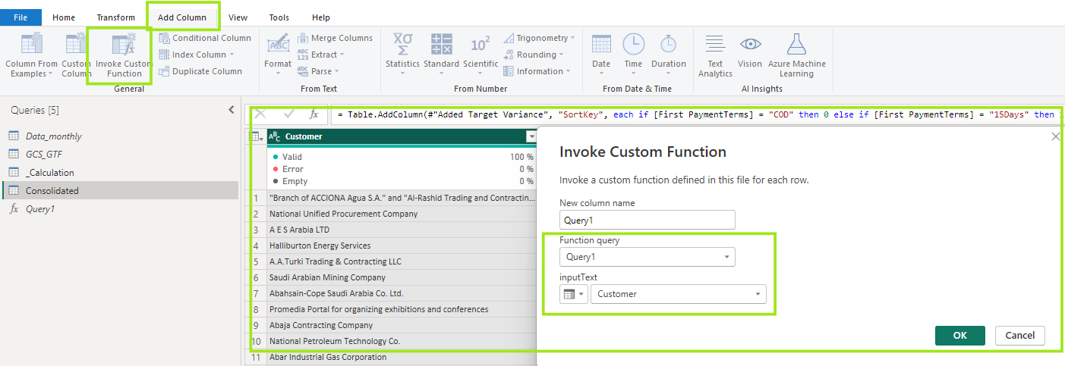
Task: Click Customer column header
Action: (402, 136)
